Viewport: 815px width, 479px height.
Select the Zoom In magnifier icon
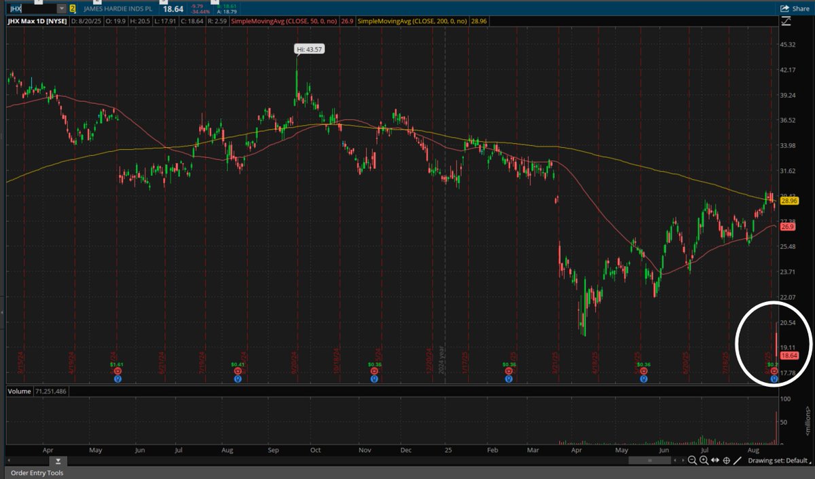703,460
